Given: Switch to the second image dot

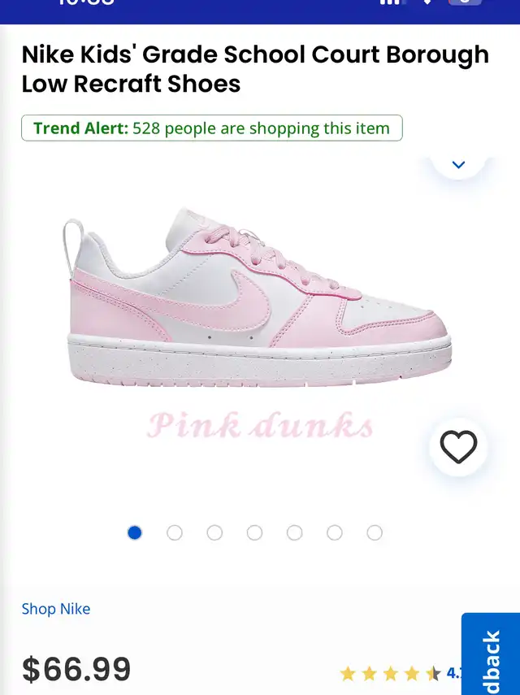Looking at the screenshot, I should point(175,532).
